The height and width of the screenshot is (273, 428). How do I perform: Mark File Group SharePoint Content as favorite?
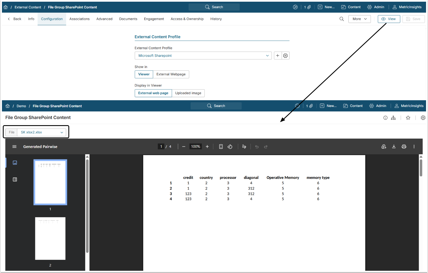[x=408, y=118]
